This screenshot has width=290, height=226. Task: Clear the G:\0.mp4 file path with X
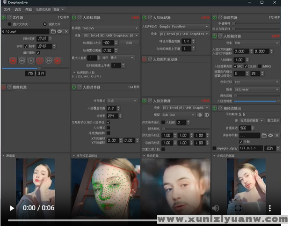(x=66, y=31)
